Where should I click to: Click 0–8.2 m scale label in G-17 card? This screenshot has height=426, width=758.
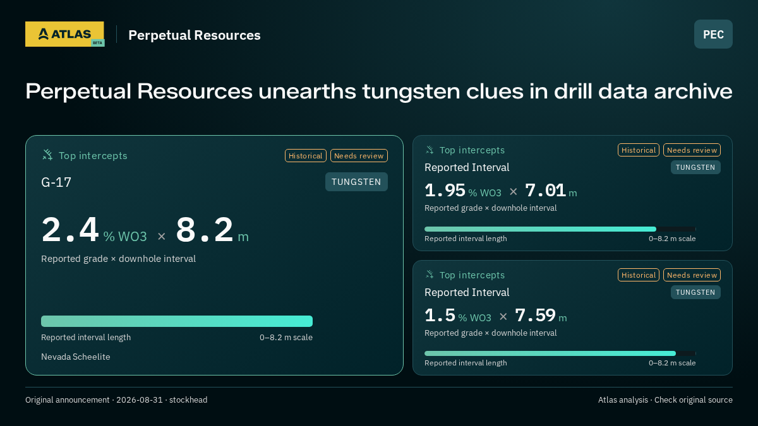click(x=286, y=337)
